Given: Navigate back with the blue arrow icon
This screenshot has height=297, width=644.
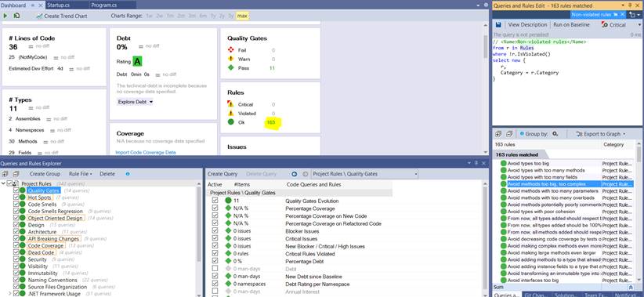Looking at the screenshot, I should (295, 174).
